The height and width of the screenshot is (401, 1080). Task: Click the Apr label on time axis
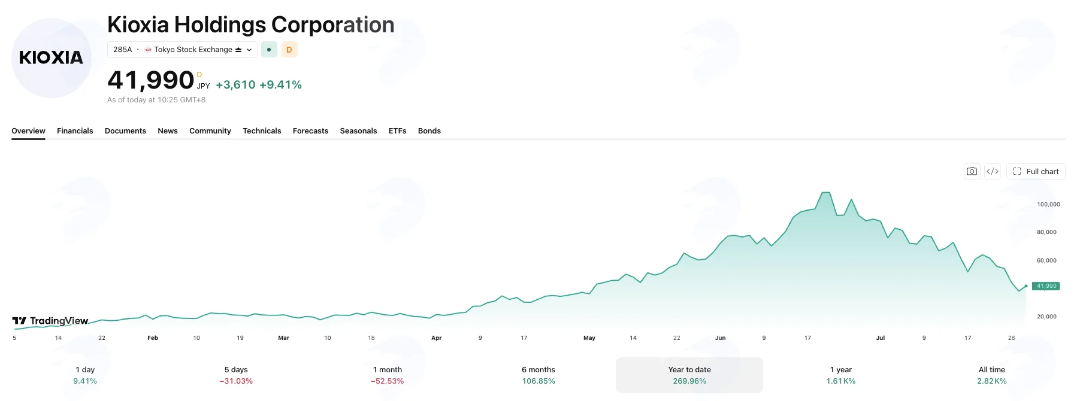click(437, 338)
